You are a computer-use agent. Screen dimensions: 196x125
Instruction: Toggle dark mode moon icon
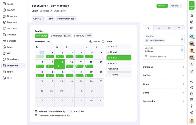click(192, 81)
